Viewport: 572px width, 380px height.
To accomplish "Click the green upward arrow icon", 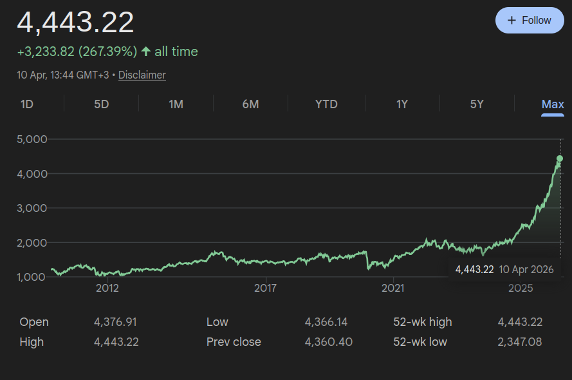I will pyautogui.click(x=146, y=52).
